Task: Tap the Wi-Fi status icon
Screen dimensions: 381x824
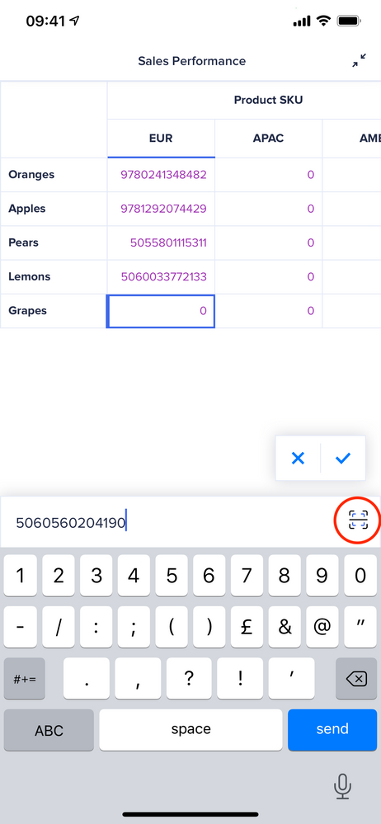Action: (x=324, y=21)
